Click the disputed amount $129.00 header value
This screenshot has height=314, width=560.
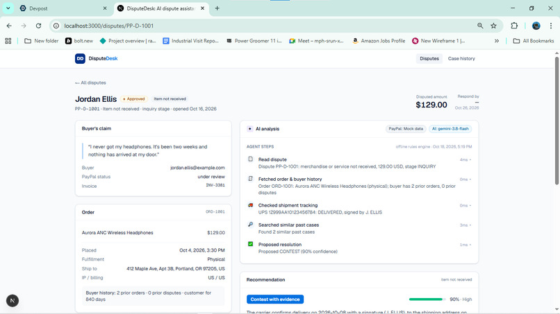click(x=431, y=105)
